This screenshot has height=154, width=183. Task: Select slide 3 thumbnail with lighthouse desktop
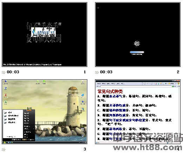(45, 112)
